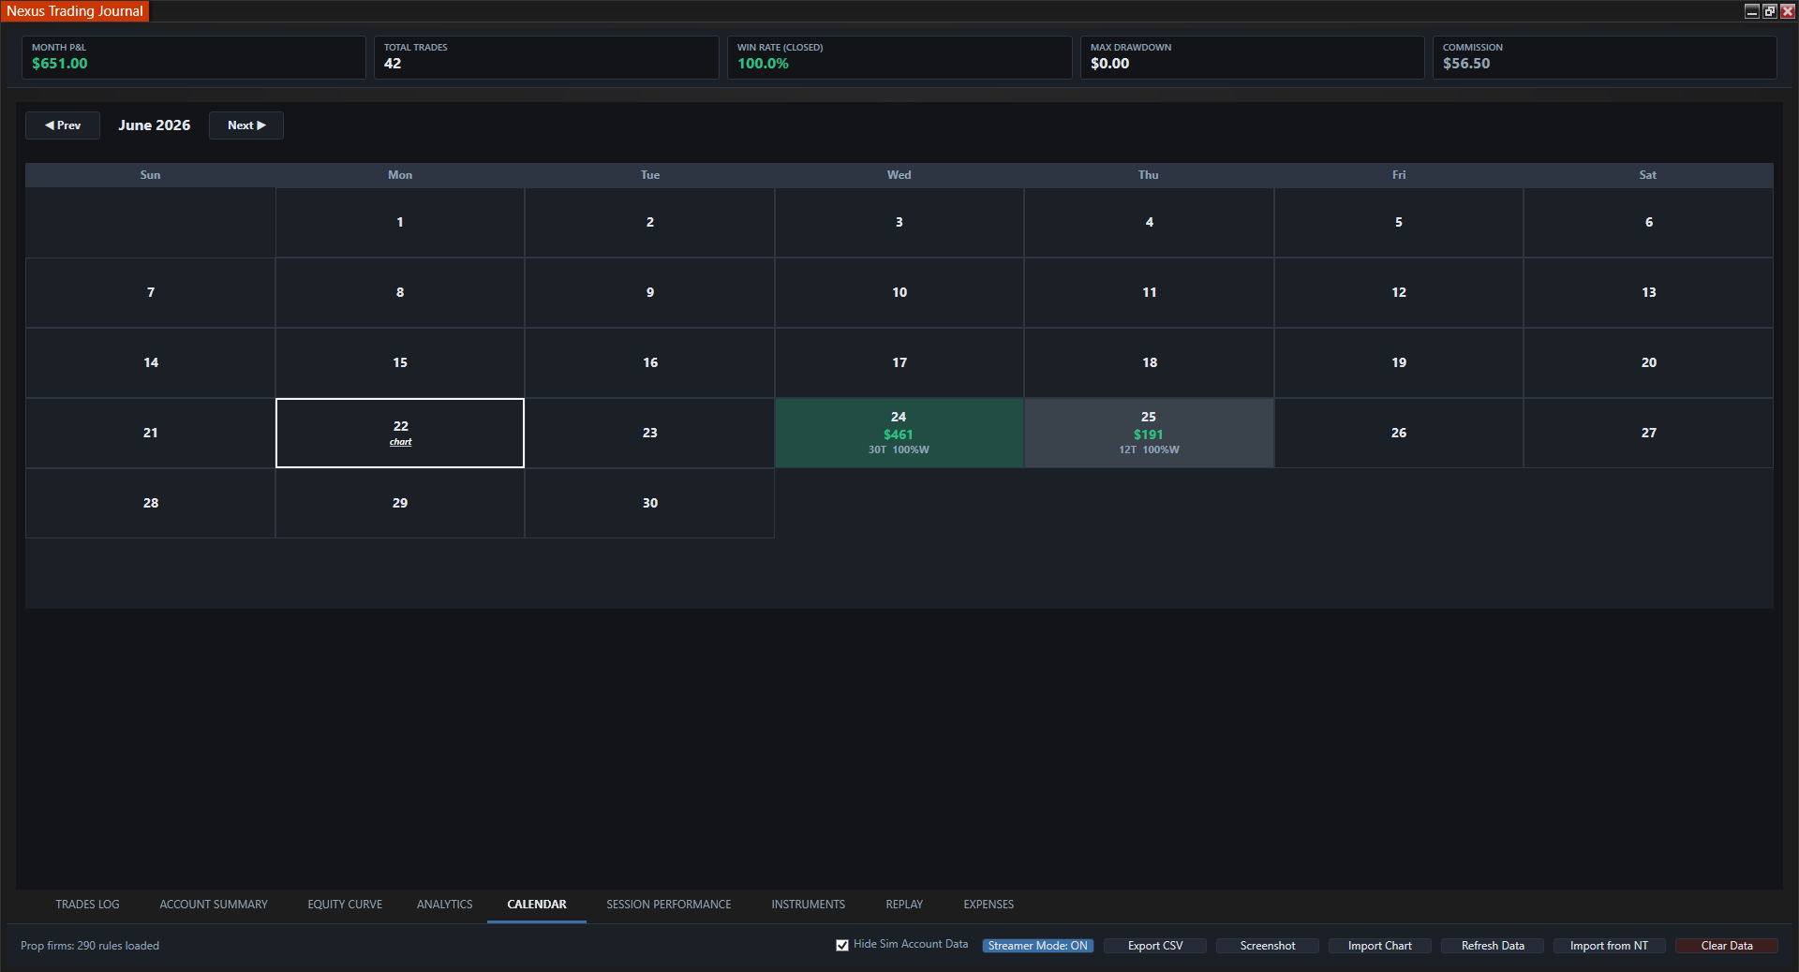The height and width of the screenshot is (972, 1799).
Task: Click the June 2026 month label
Action: tap(155, 125)
